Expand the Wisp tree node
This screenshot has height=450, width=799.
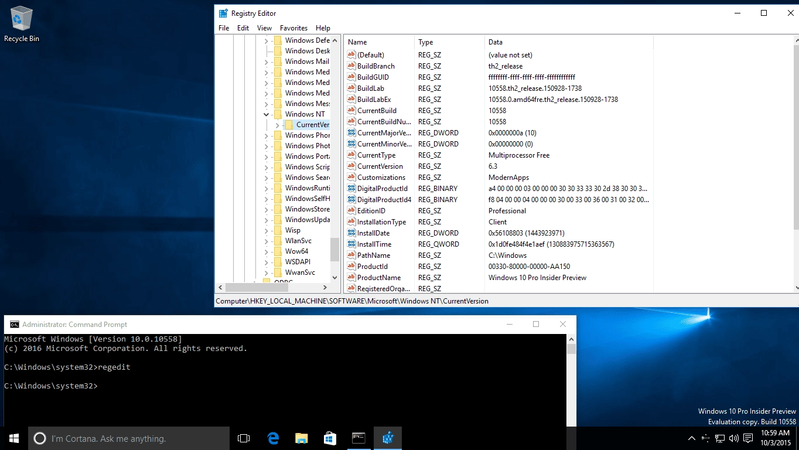click(x=266, y=230)
